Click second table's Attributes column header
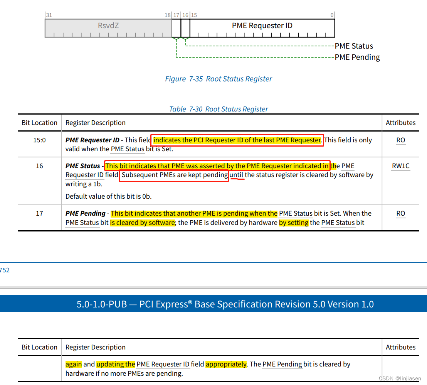This screenshot has height=385, width=427. (400, 347)
